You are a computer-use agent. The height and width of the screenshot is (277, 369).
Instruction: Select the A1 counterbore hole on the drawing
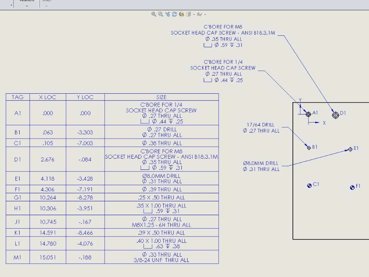tap(308, 114)
